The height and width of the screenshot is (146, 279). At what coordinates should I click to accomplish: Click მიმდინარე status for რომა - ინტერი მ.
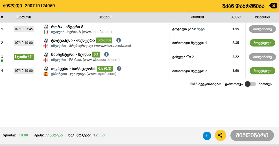tap(262, 29)
